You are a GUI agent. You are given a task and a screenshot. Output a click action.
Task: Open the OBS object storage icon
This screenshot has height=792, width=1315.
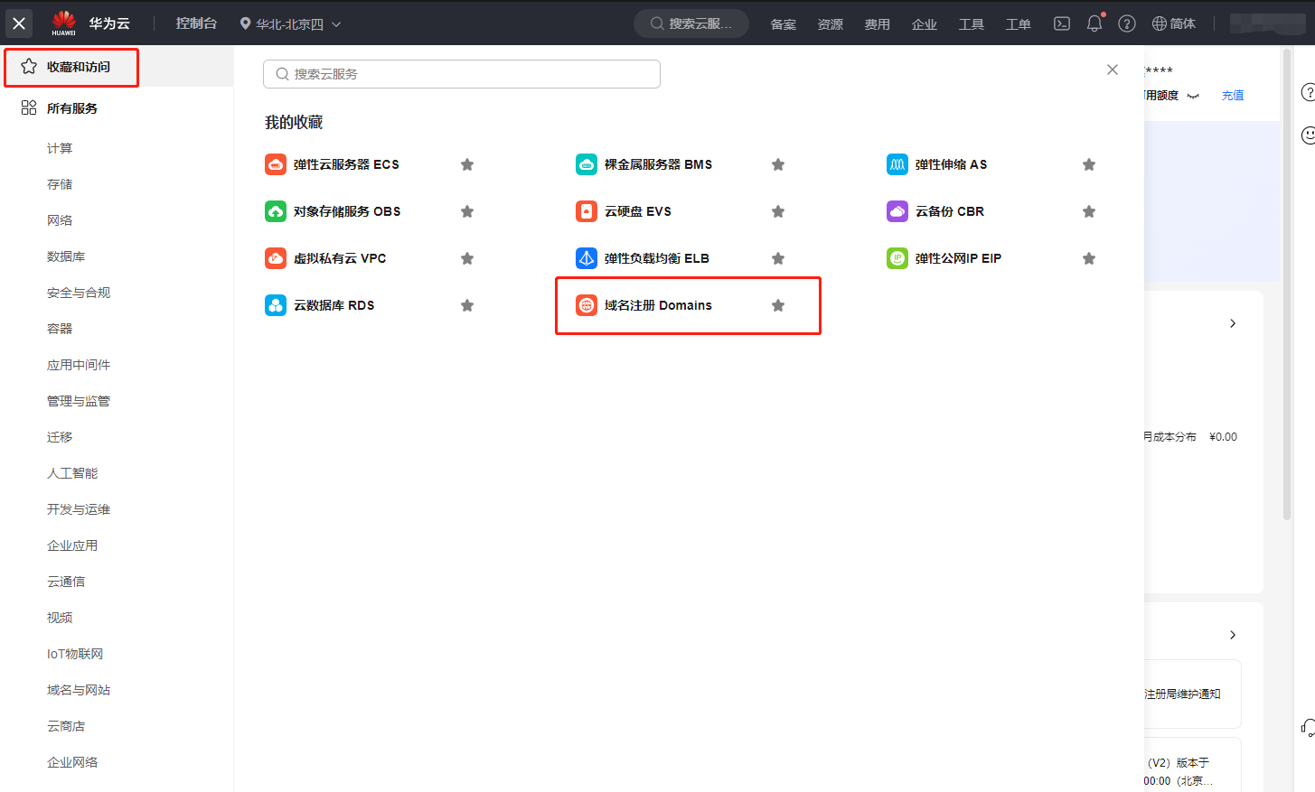[276, 211]
